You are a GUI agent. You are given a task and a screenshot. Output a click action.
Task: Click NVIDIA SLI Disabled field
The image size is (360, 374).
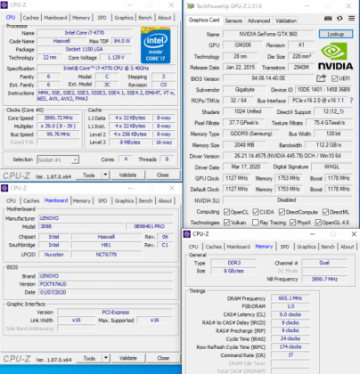tap(287, 200)
